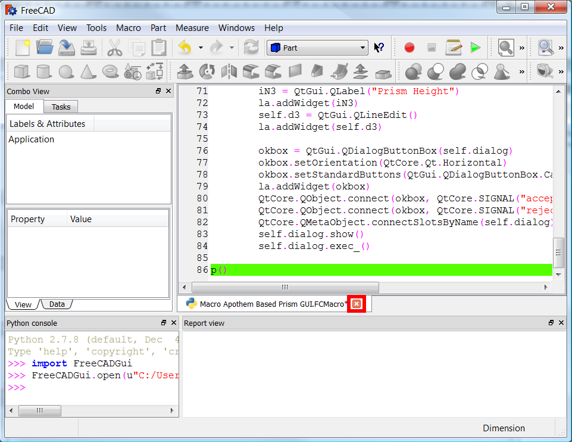The width and height of the screenshot is (572, 442).
Task: Create a Cone primitive
Action: pyautogui.click(x=88, y=71)
